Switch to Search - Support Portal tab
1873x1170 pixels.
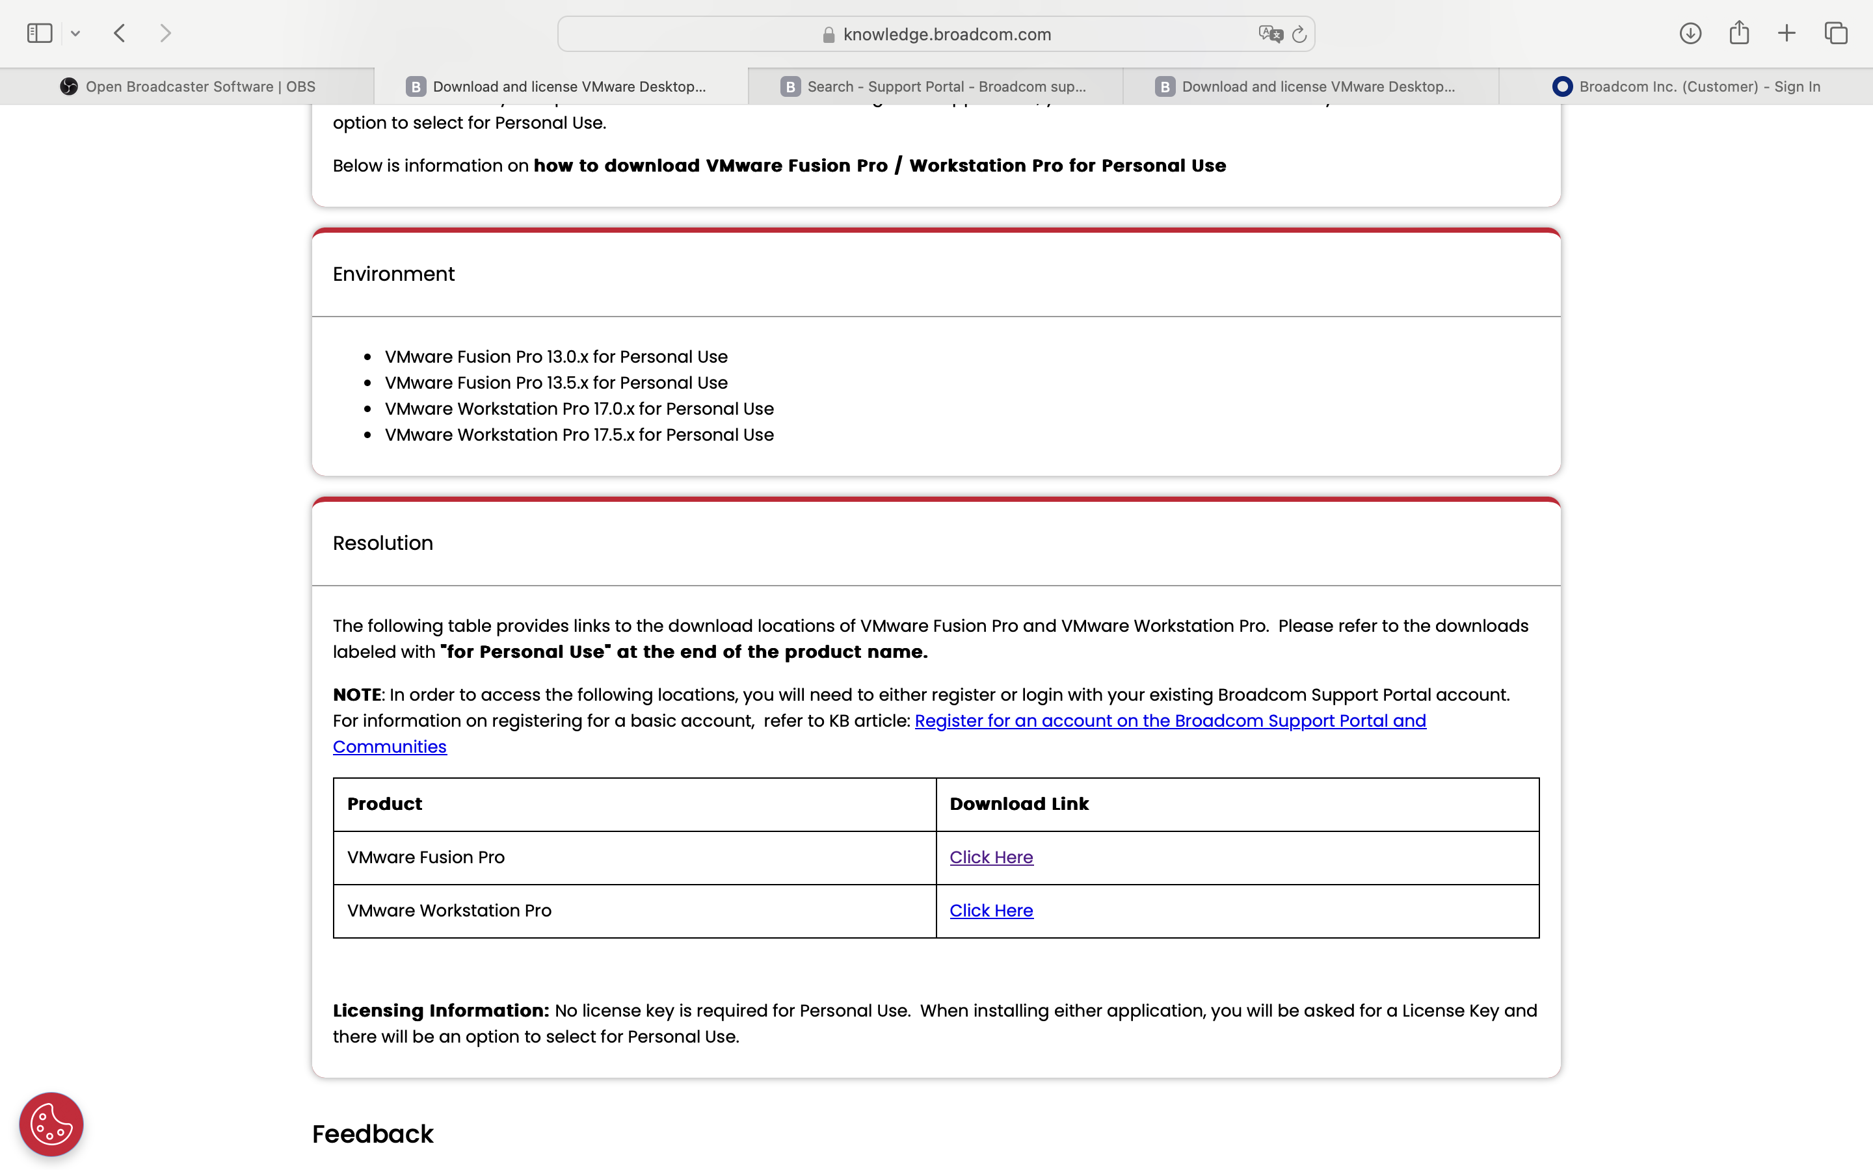tap(936, 86)
